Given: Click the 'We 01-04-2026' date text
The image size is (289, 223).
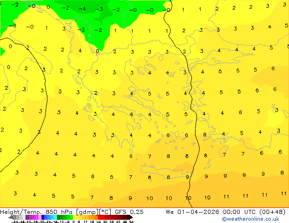Looking at the screenshot, I should point(192,212).
